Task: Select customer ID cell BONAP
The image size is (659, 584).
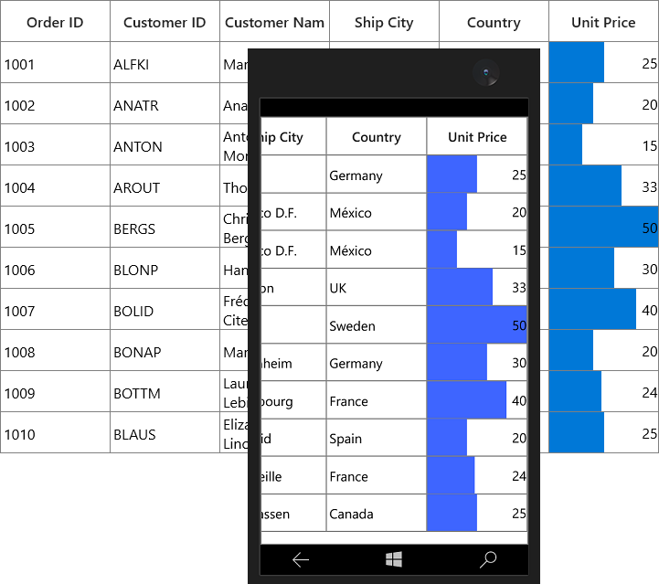Action: click(165, 351)
